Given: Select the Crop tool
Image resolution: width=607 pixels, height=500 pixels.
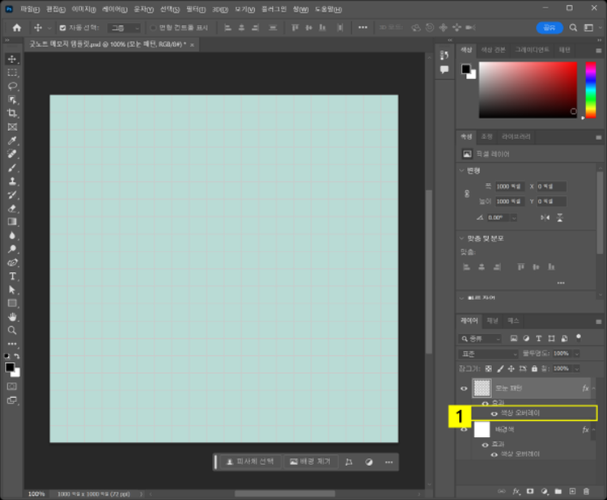Looking at the screenshot, I should coord(12,113).
